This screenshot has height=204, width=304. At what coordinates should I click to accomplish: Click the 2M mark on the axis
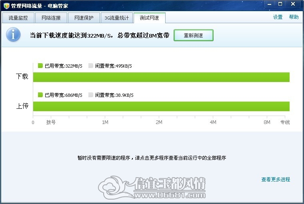(159, 122)
